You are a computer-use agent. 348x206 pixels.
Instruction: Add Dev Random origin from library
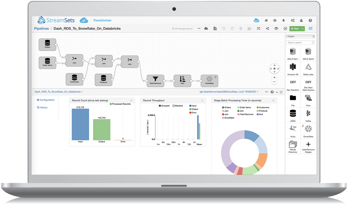[293, 85]
